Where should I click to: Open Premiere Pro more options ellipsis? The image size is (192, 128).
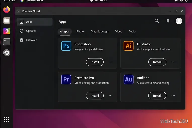pos(110,96)
